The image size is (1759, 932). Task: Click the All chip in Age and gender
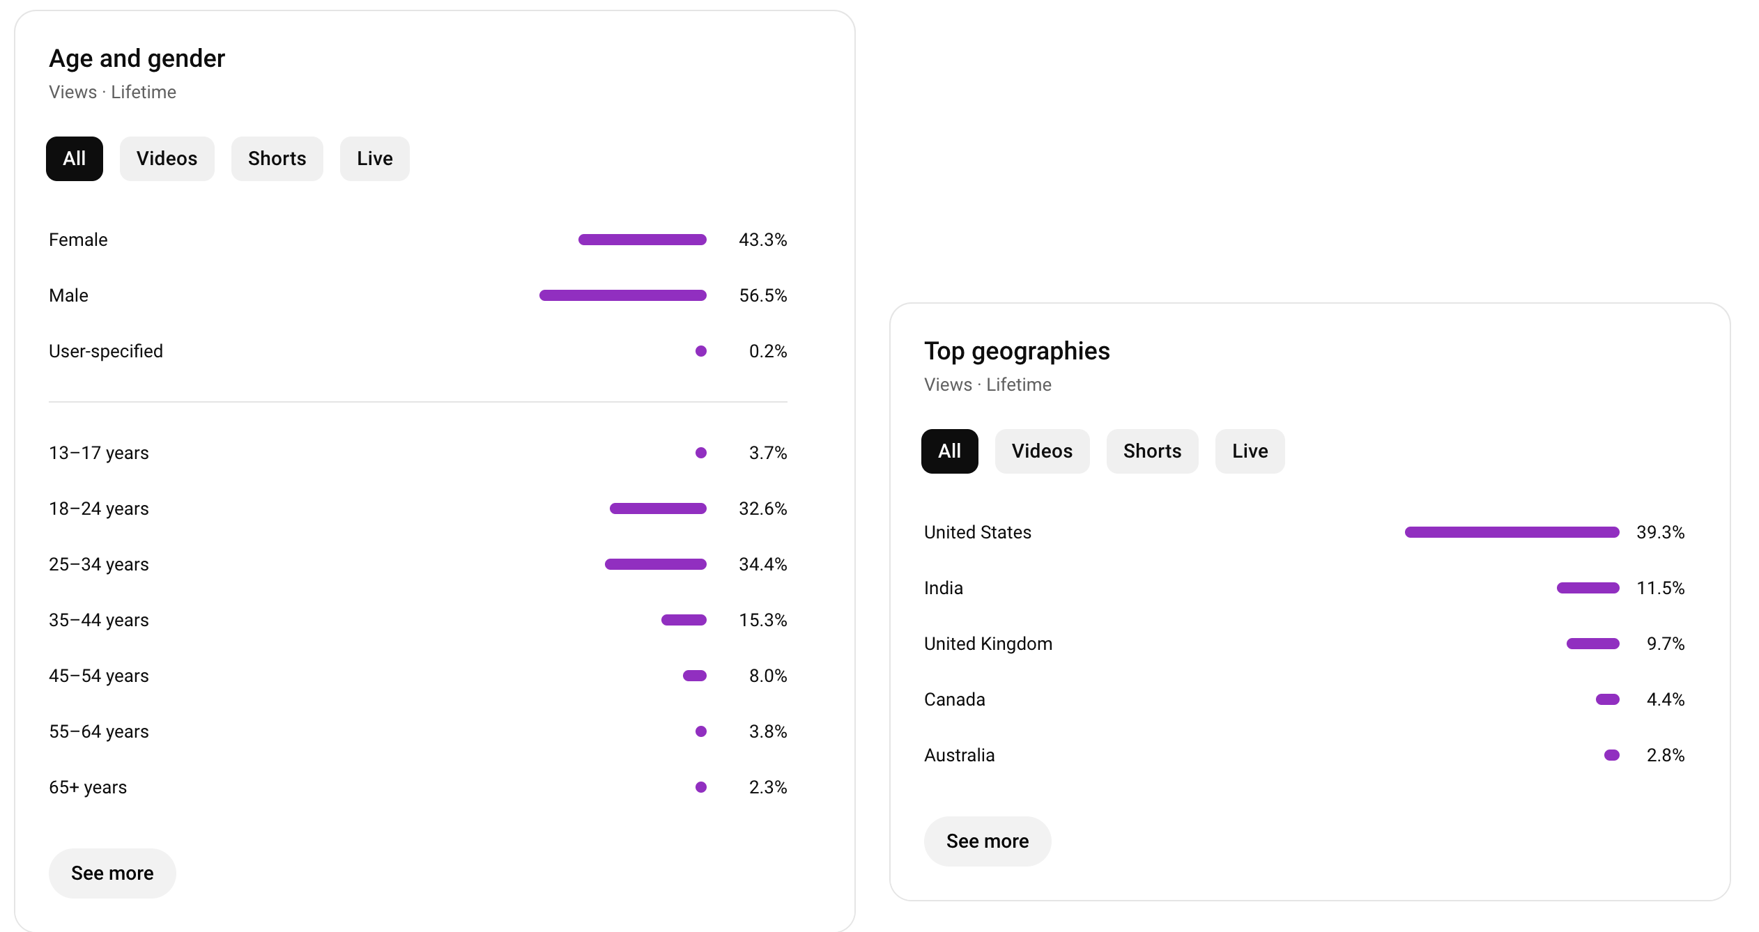click(x=75, y=159)
